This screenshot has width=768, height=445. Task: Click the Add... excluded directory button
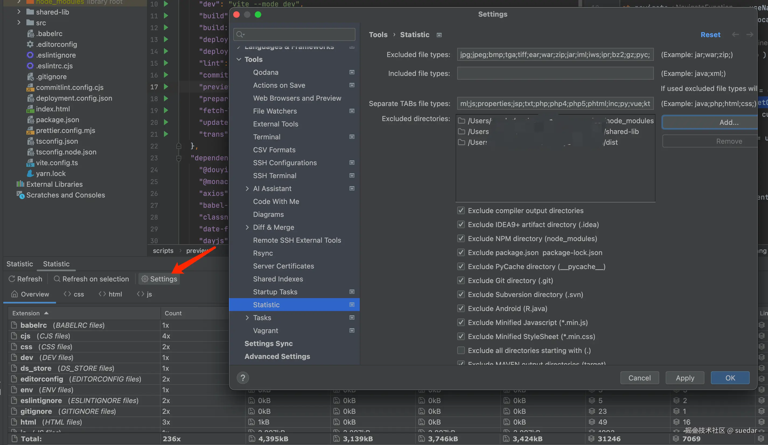tap(728, 122)
